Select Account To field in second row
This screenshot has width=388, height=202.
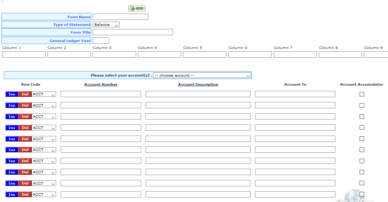click(295, 105)
